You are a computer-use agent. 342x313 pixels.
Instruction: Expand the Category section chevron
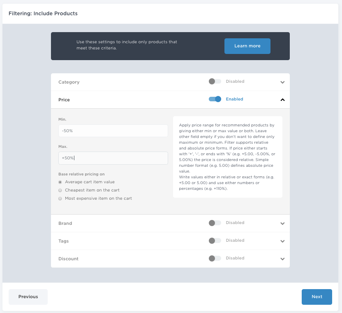(282, 82)
